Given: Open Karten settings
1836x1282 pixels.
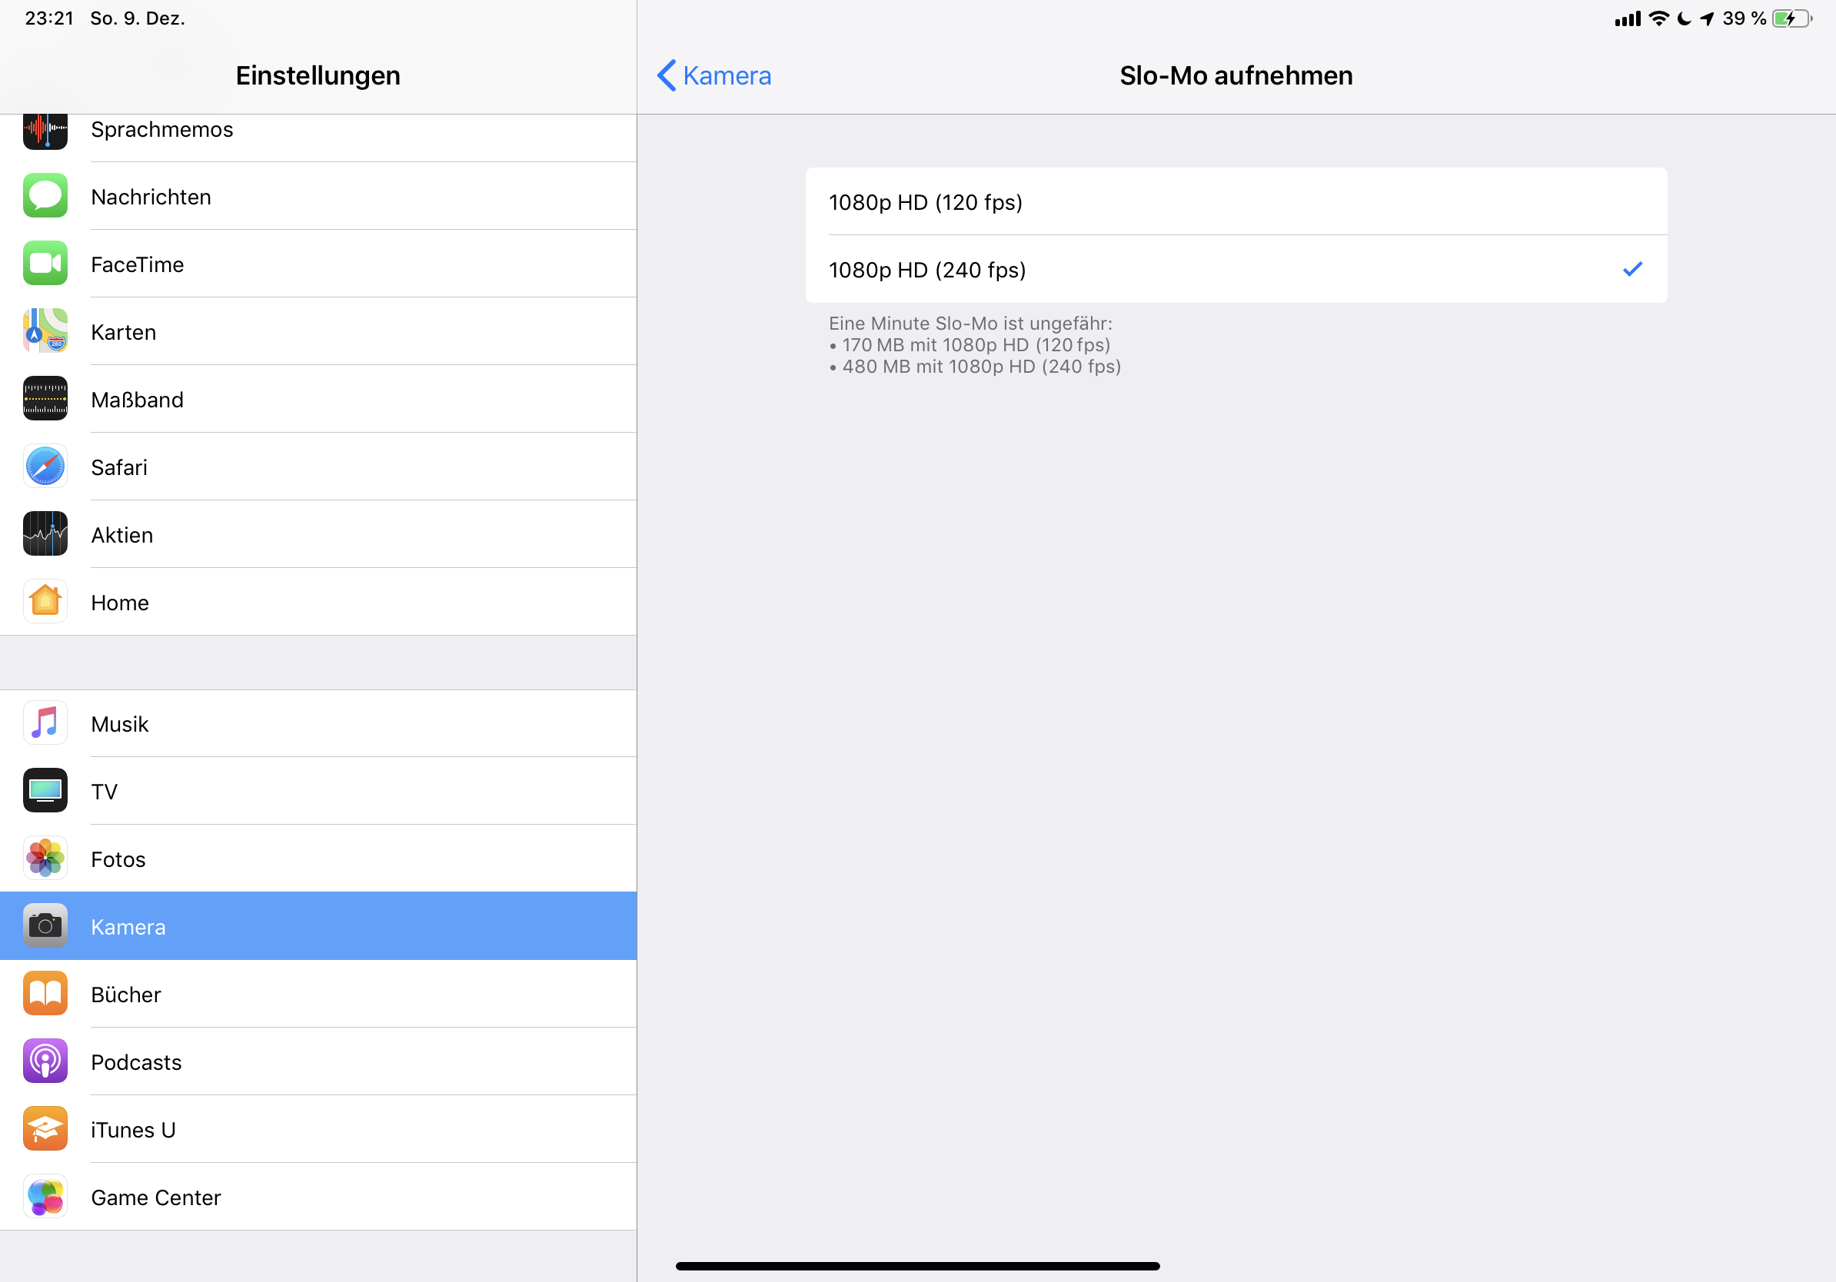Looking at the screenshot, I should point(318,332).
